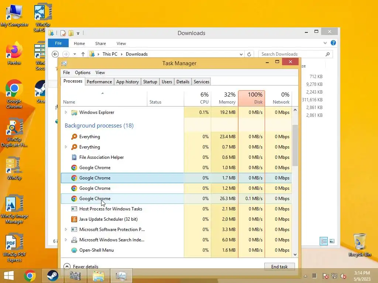Viewport: 378px width, 283px height.
Task: Sort processes by Name column header
Action: click(104, 98)
